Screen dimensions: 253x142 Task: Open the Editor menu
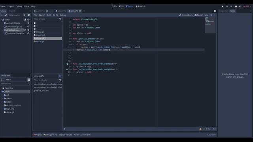pos(26,6)
